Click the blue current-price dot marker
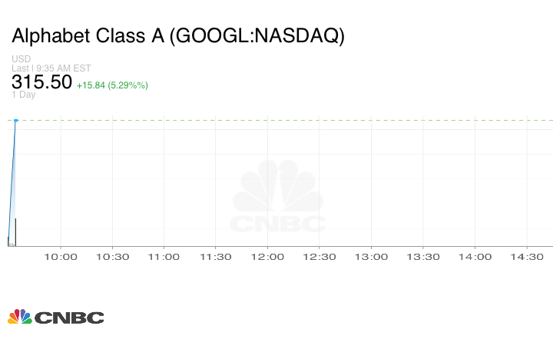The image size is (553, 346). [16, 120]
